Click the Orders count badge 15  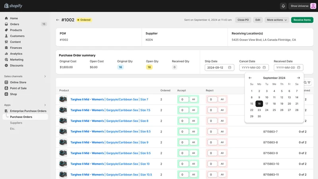44,24
